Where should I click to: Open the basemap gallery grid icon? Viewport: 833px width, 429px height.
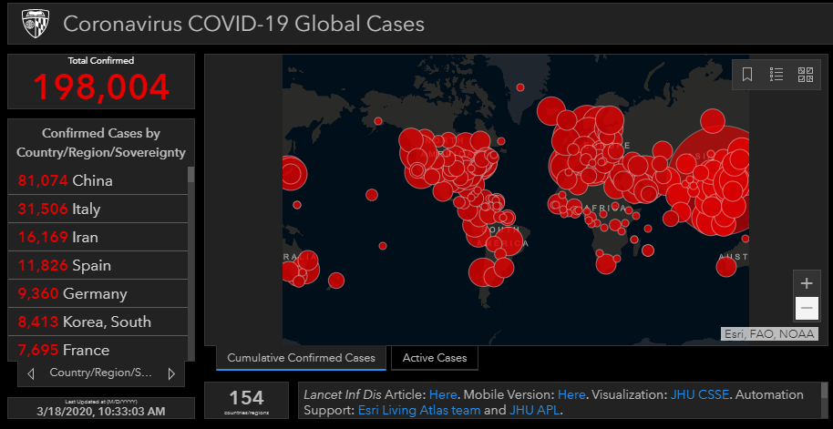(806, 75)
